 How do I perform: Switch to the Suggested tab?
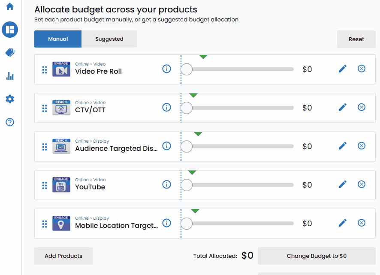pos(109,39)
